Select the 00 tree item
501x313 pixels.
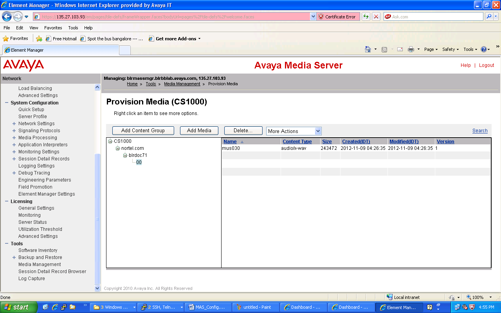[139, 162]
